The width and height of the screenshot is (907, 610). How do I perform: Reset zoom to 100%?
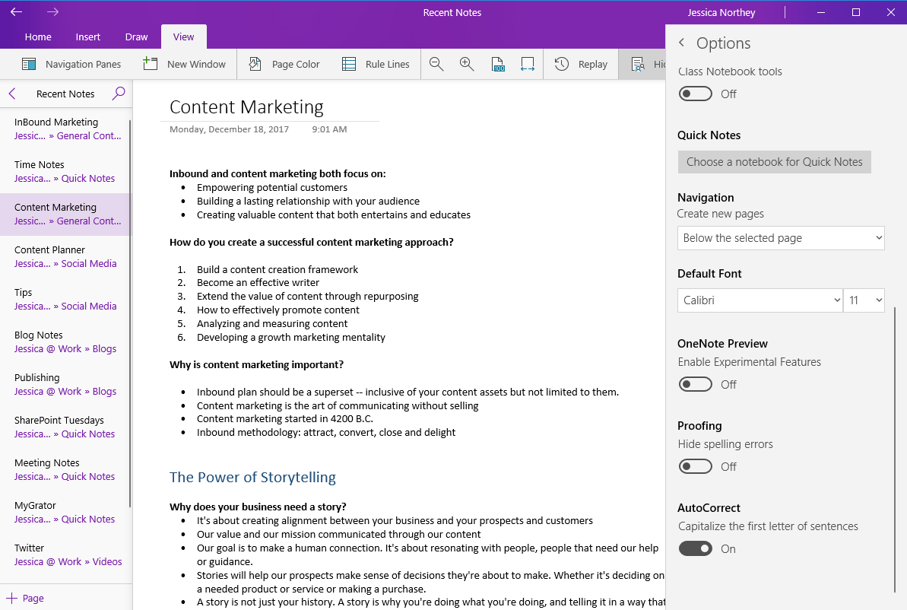498,64
